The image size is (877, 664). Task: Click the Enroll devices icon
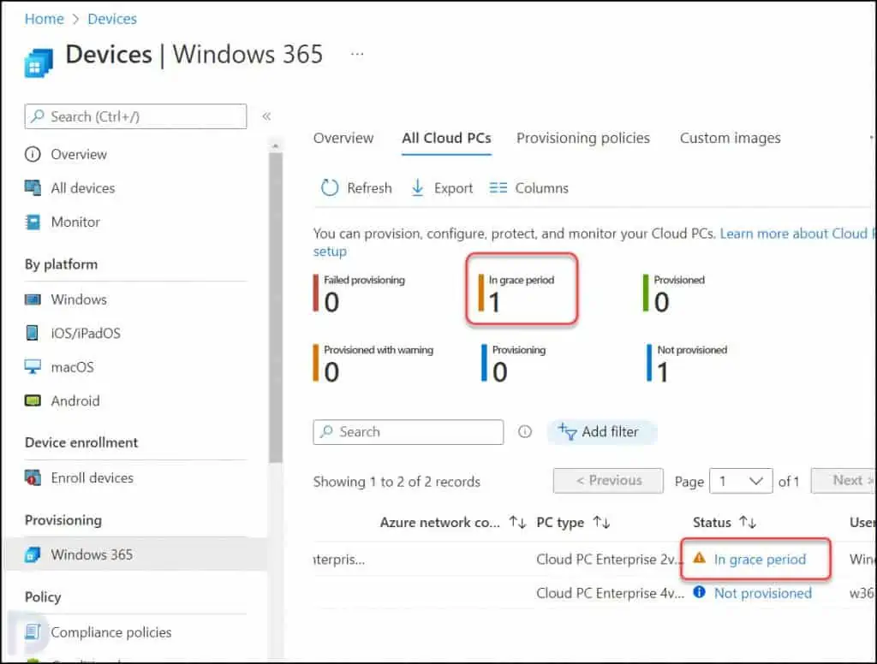point(33,477)
